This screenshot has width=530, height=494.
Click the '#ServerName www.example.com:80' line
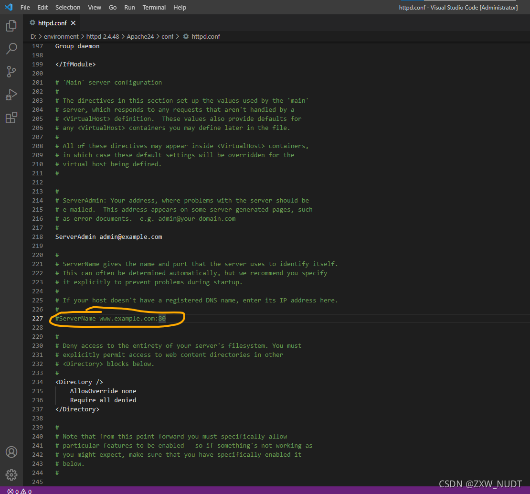110,319
